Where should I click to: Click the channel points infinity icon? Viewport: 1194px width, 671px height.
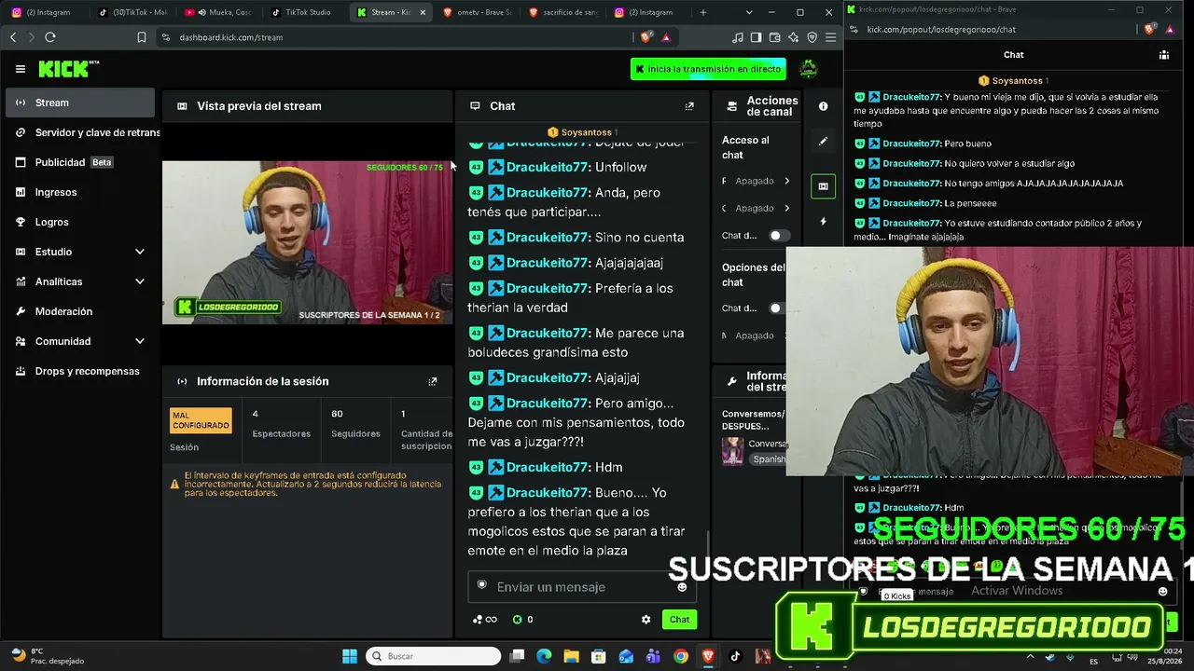coord(485,620)
